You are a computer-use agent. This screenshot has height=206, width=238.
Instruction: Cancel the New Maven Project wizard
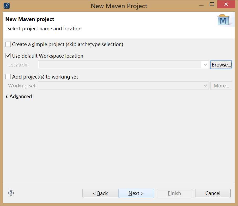pos(213,193)
